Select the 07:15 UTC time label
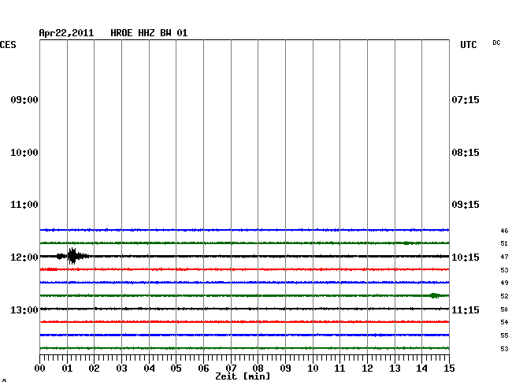This screenshot has width=512, height=389. [466, 100]
